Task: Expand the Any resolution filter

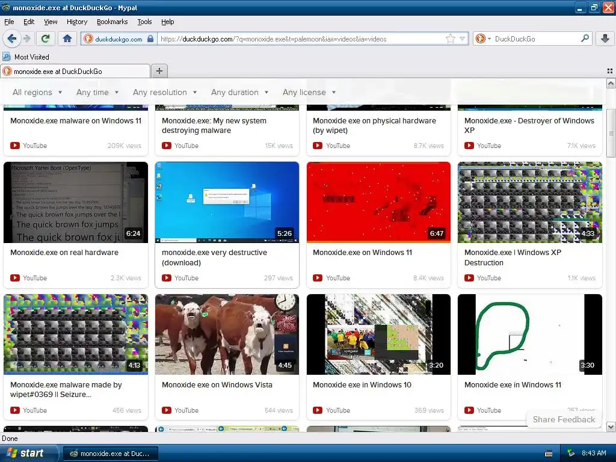Action: click(165, 92)
